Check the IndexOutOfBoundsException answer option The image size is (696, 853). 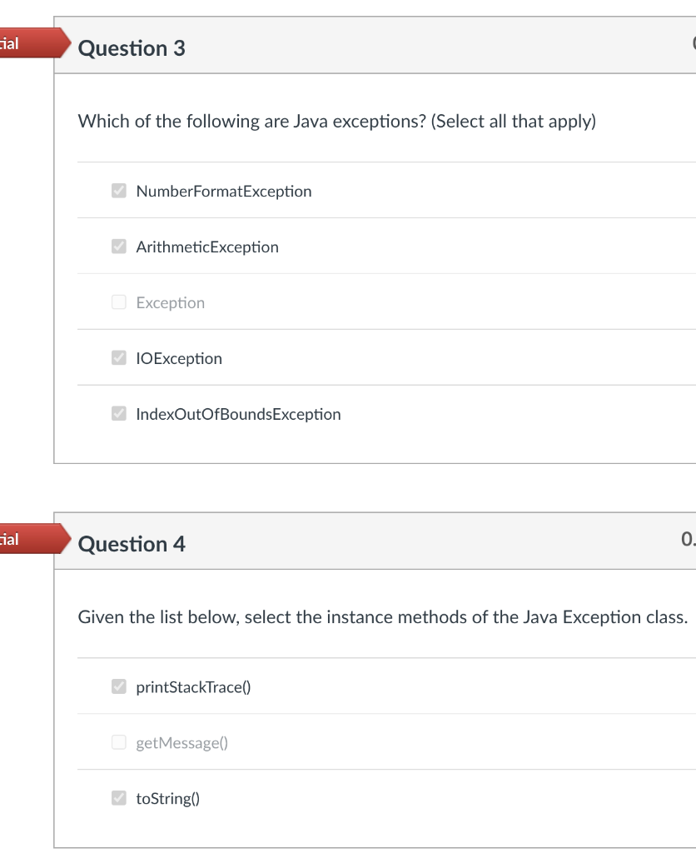click(119, 413)
